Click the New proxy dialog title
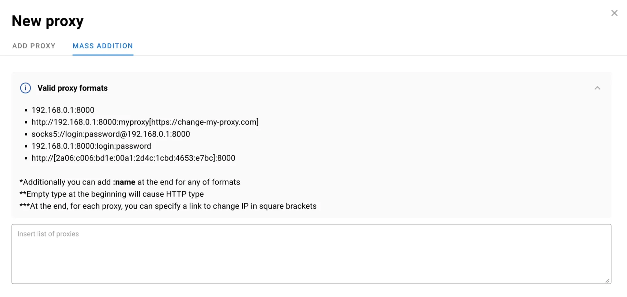This screenshot has height=297, width=627. [x=47, y=21]
